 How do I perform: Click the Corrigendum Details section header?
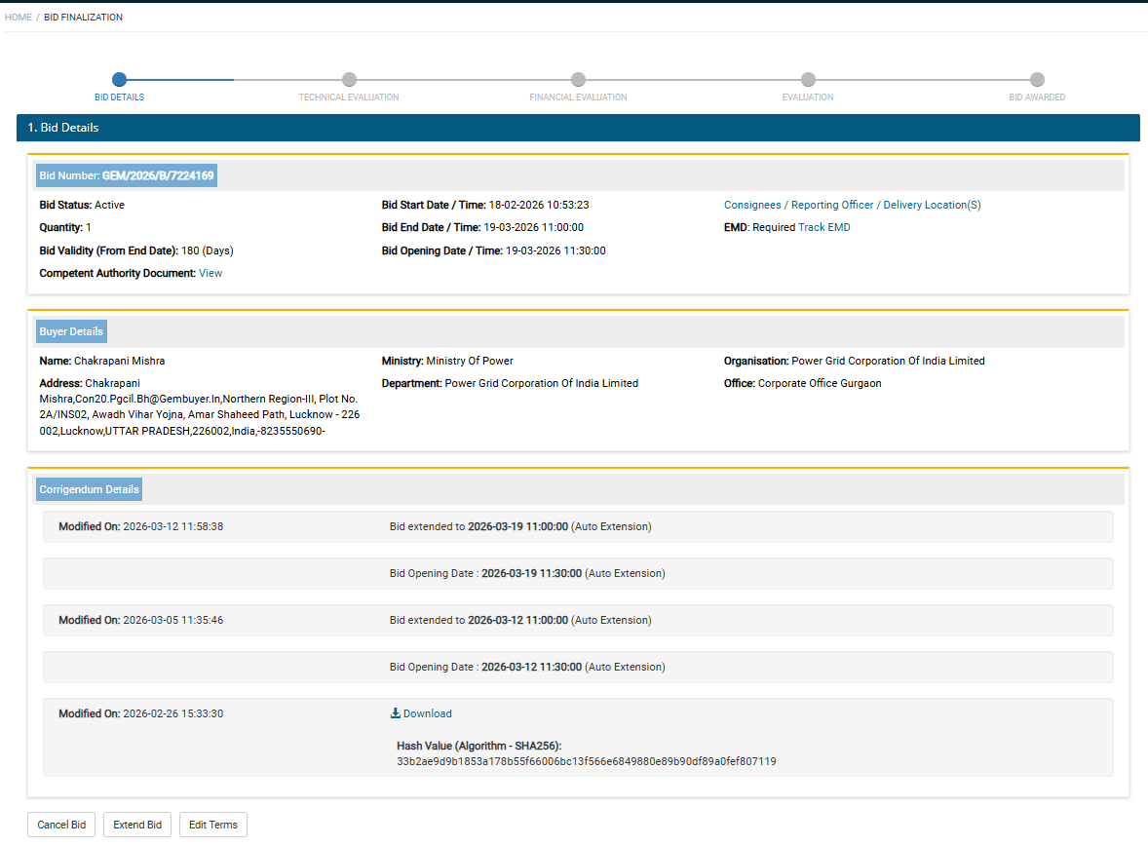pos(89,489)
